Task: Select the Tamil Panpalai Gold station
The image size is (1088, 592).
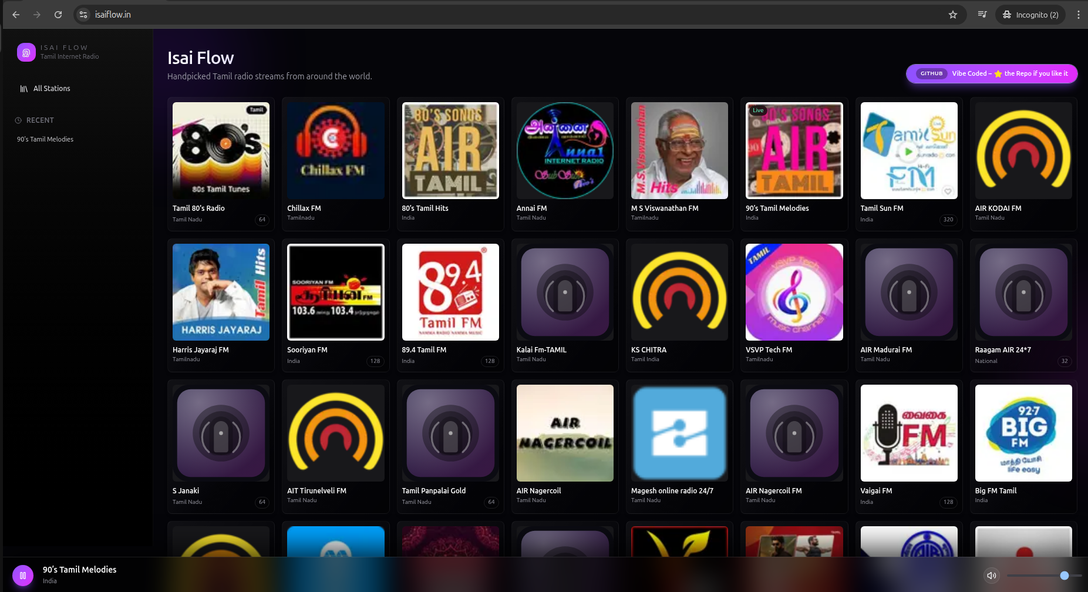Action: click(x=450, y=446)
